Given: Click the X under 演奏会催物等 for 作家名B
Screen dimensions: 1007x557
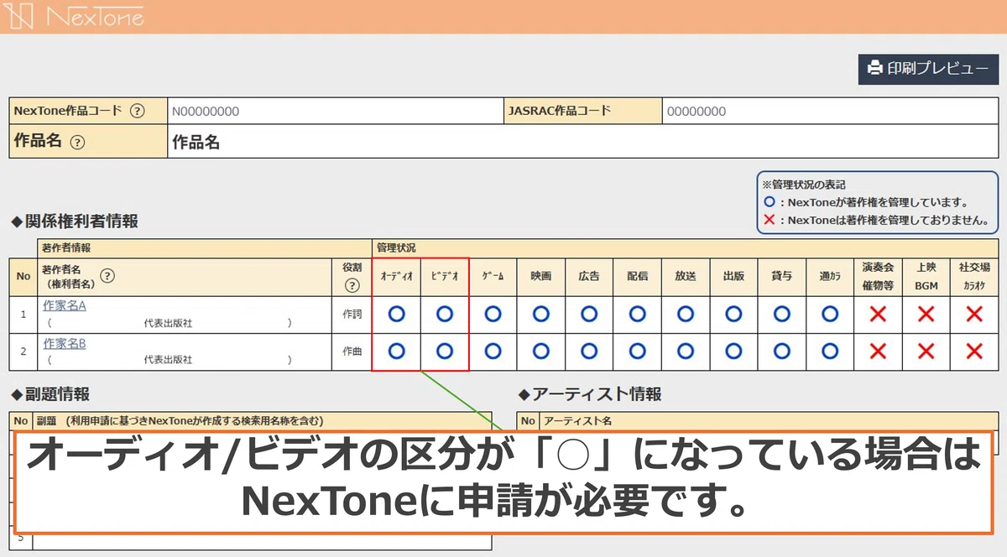Looking at the screenshot, I should pyautogui.click(x=878, y=351).
